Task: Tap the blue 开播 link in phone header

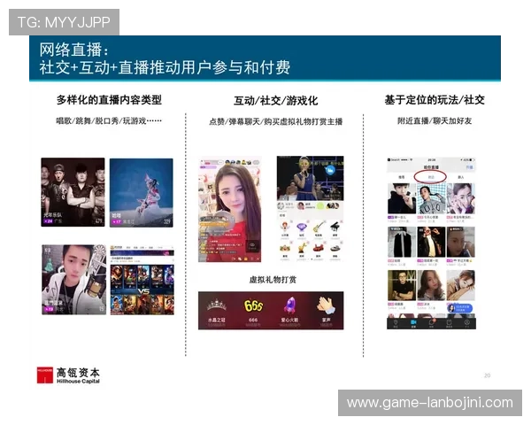Action: (469, 167)
